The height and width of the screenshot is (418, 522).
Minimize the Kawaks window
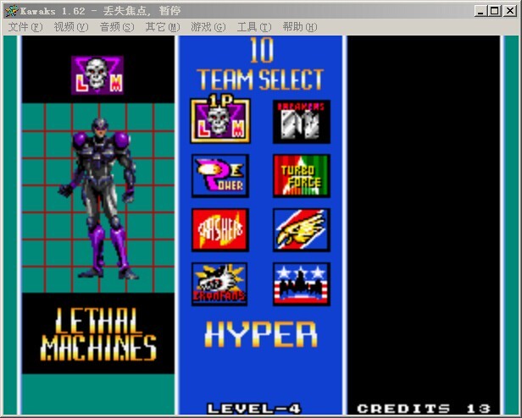[x=480, y=11]
